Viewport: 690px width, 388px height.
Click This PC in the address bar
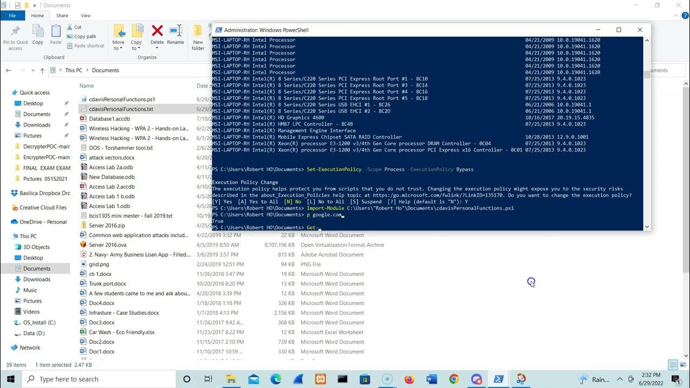pos(74,70)
